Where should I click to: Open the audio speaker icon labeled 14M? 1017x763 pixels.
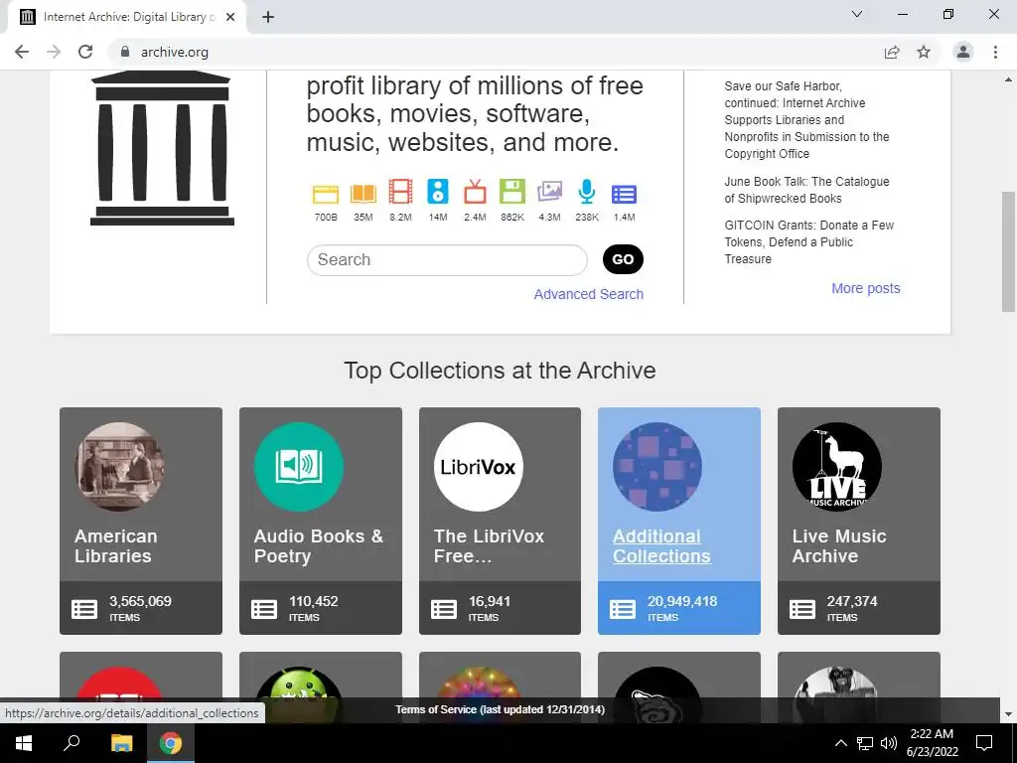[438, 192]
